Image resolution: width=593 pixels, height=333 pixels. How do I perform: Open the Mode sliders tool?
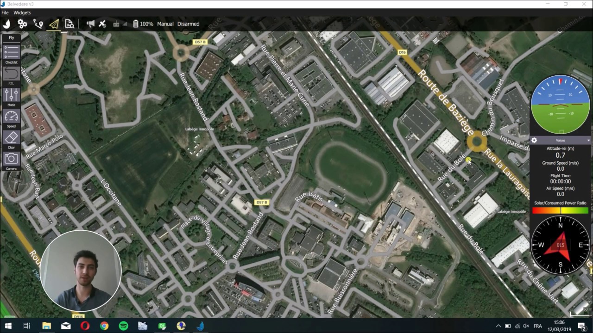click(x=12, y=97)
